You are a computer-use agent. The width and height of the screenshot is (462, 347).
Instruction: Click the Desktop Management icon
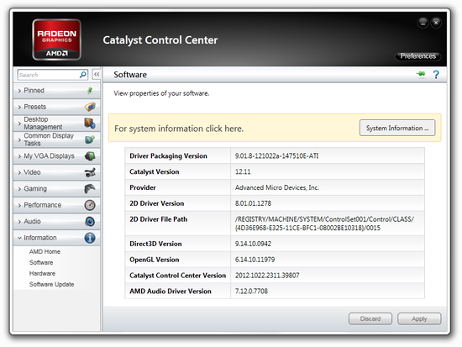90,124
